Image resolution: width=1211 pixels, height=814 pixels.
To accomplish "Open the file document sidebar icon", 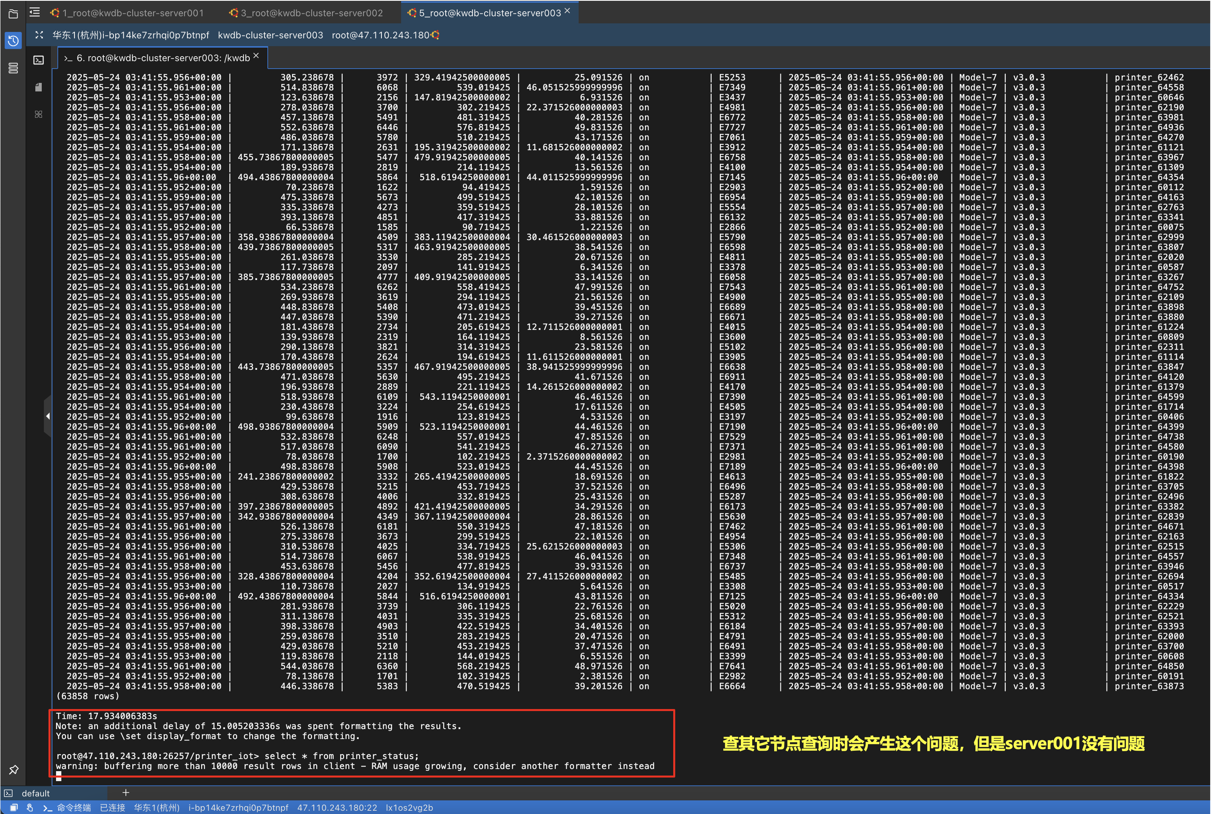I will coord(38,87).
